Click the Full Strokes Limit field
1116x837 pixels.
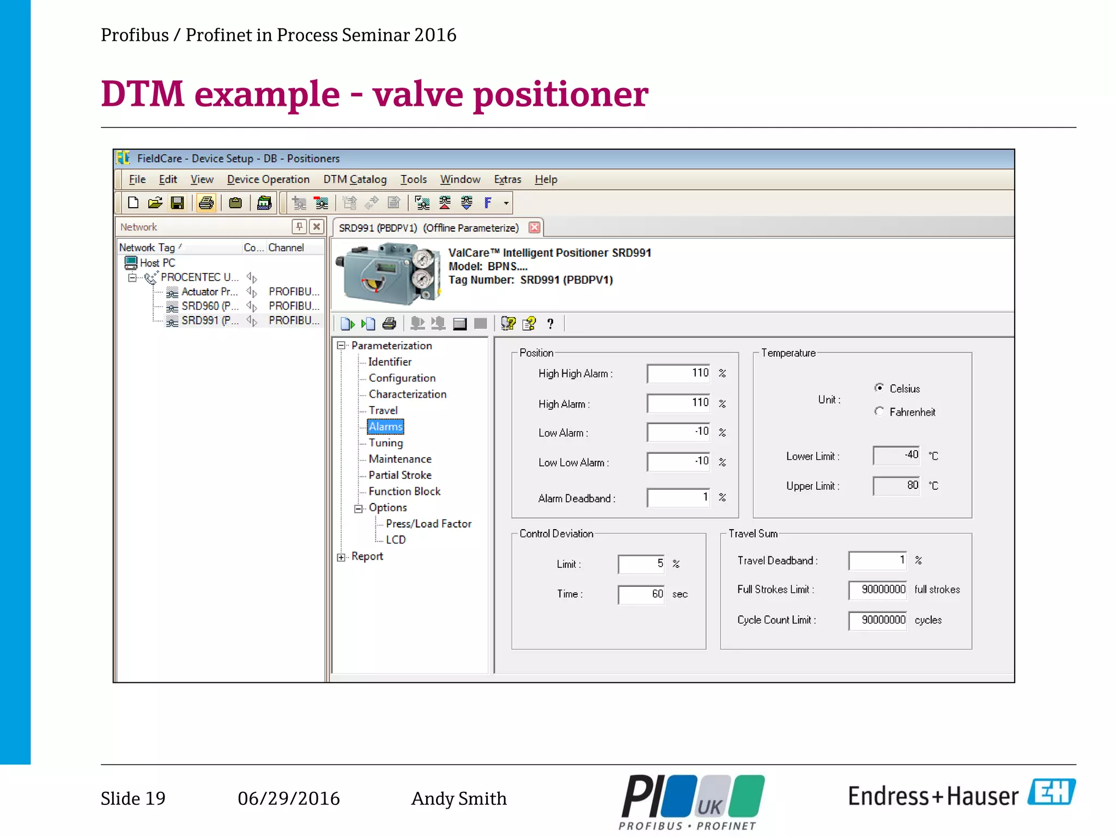[x=877, y=590]
